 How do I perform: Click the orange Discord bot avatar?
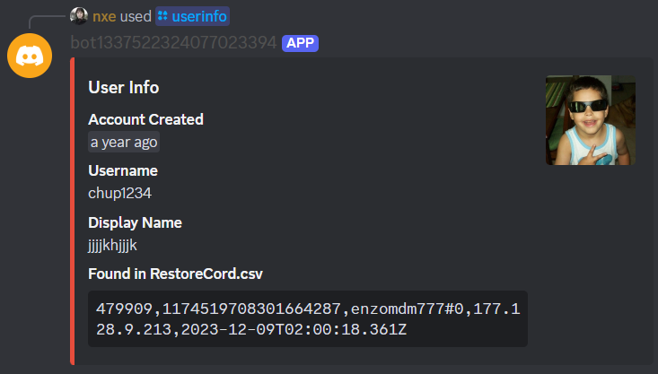pos(30,57)
